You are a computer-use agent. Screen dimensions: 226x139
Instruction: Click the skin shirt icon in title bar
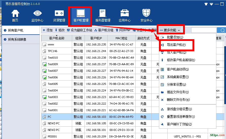(206, 4)
